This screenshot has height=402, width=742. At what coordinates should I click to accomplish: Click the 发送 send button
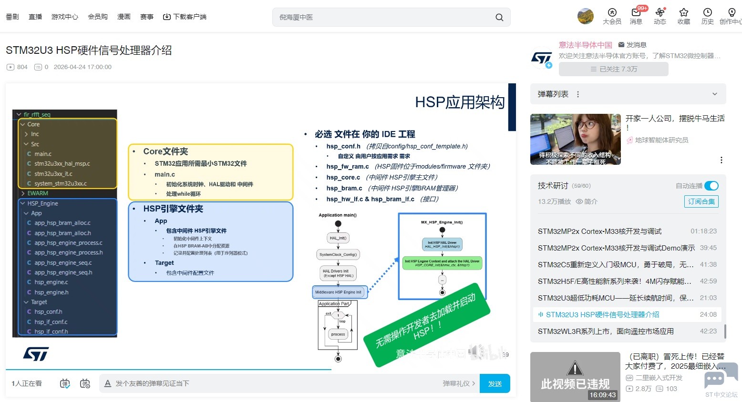pos(495,383)
